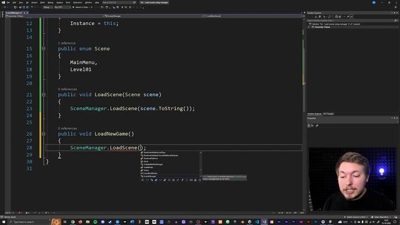
Task: Click the Windows taskbar search box
Action: (x=29, y=222)
